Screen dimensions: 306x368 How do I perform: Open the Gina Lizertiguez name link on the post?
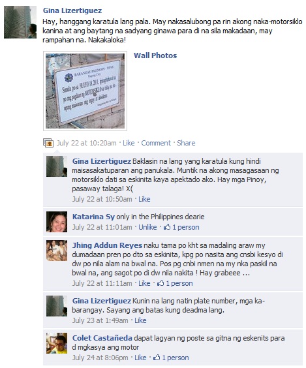72,10
